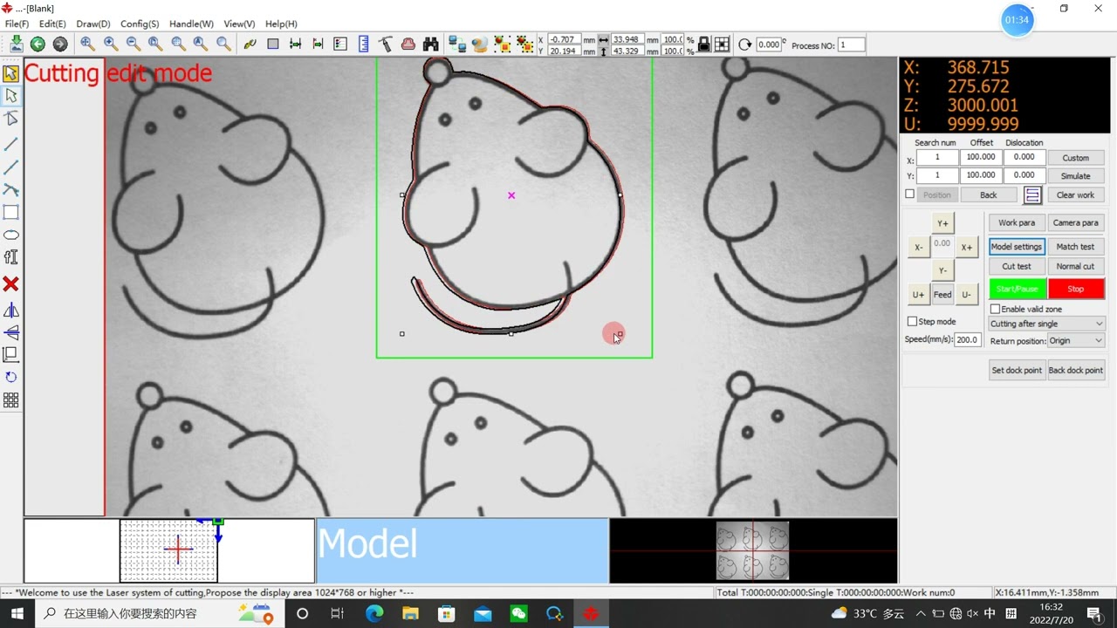
Task: Click the Simulate button
Action: [x=1075, y=176]
